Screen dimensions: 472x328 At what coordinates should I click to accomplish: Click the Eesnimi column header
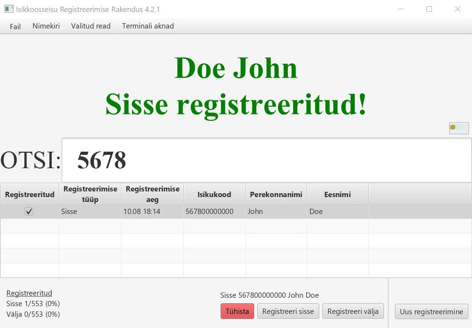tap(337, 194)
